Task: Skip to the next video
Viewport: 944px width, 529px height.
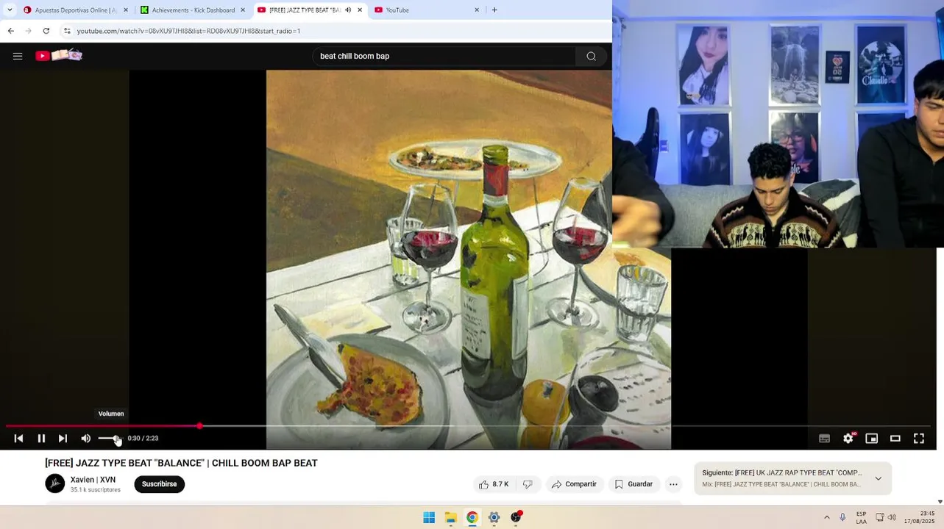Action: pyautogui.click(x=63, y=439)
